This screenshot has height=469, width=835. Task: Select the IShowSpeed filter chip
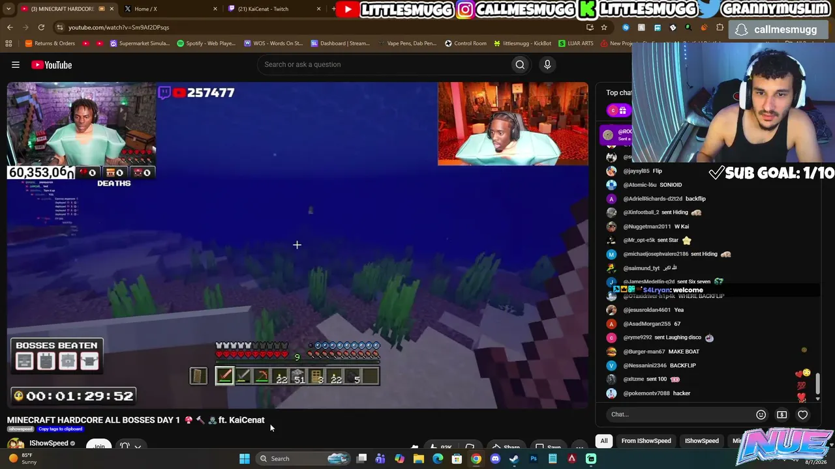[x=701, y=441]
